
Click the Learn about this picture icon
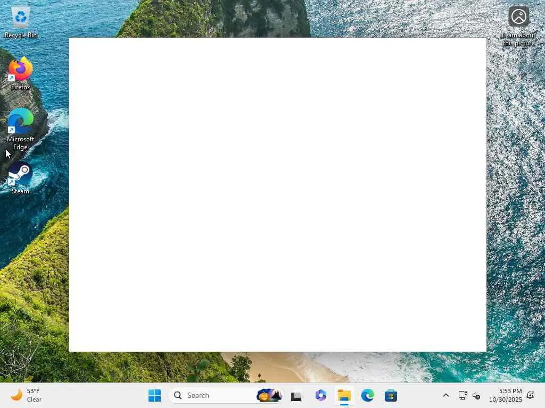click(518, 26)
